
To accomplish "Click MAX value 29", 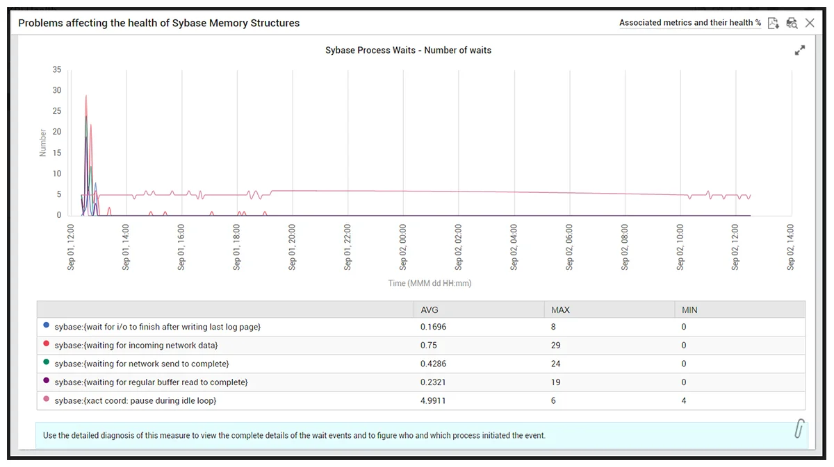I will tap(556, 346).
